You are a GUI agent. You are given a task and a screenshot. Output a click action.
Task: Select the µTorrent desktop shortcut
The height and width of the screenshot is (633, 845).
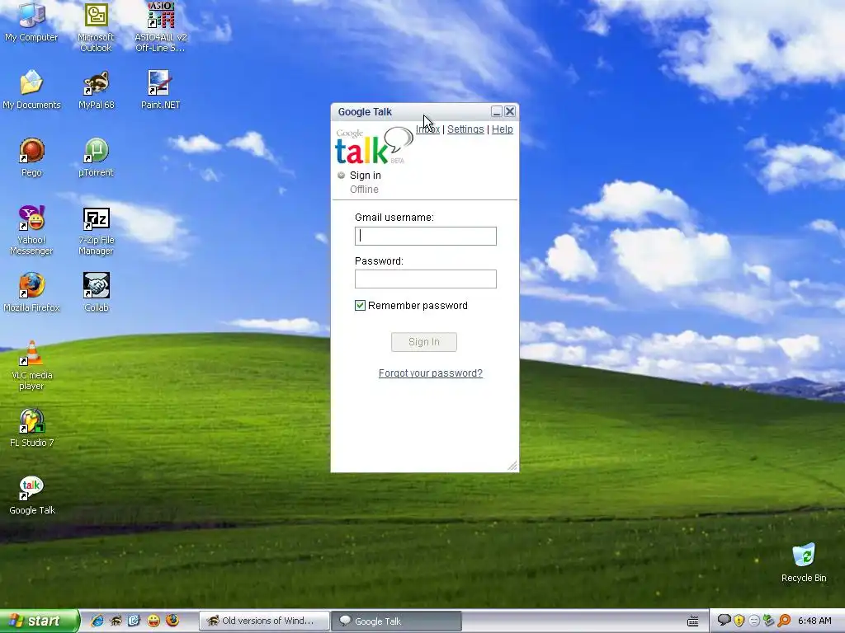click(x=96, y=157)
